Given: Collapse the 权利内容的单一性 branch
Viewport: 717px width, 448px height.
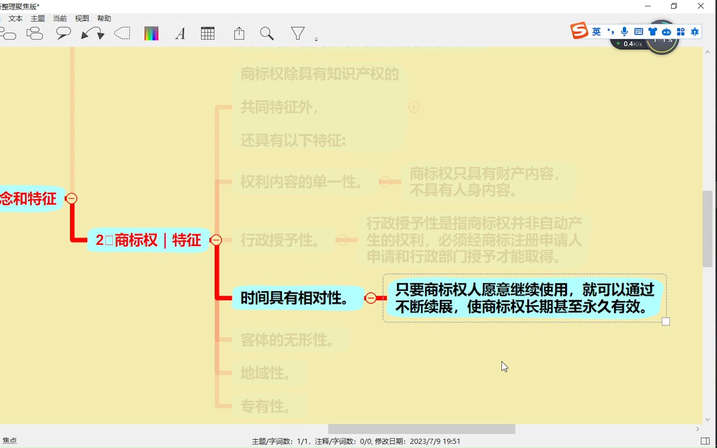Looking at the screenshot, I should click(385, 182).
